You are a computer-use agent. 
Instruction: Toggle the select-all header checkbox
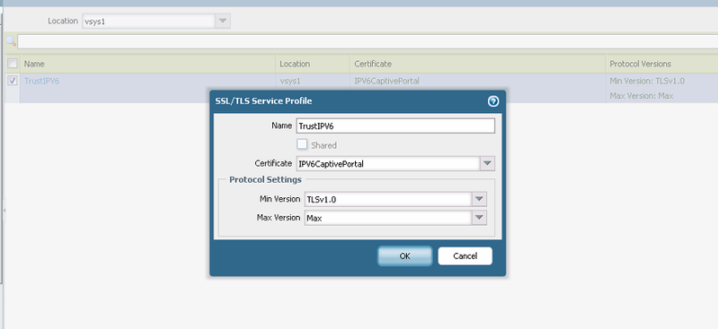click(13, 64)
